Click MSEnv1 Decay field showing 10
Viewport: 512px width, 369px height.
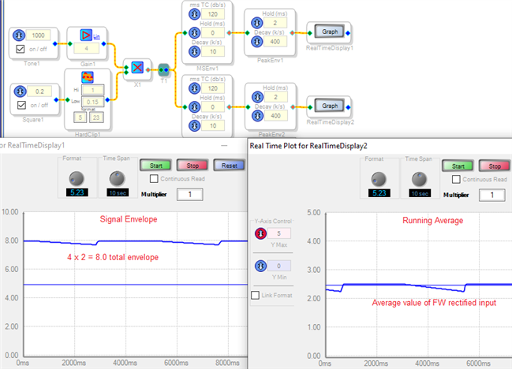tap(213, 51)
